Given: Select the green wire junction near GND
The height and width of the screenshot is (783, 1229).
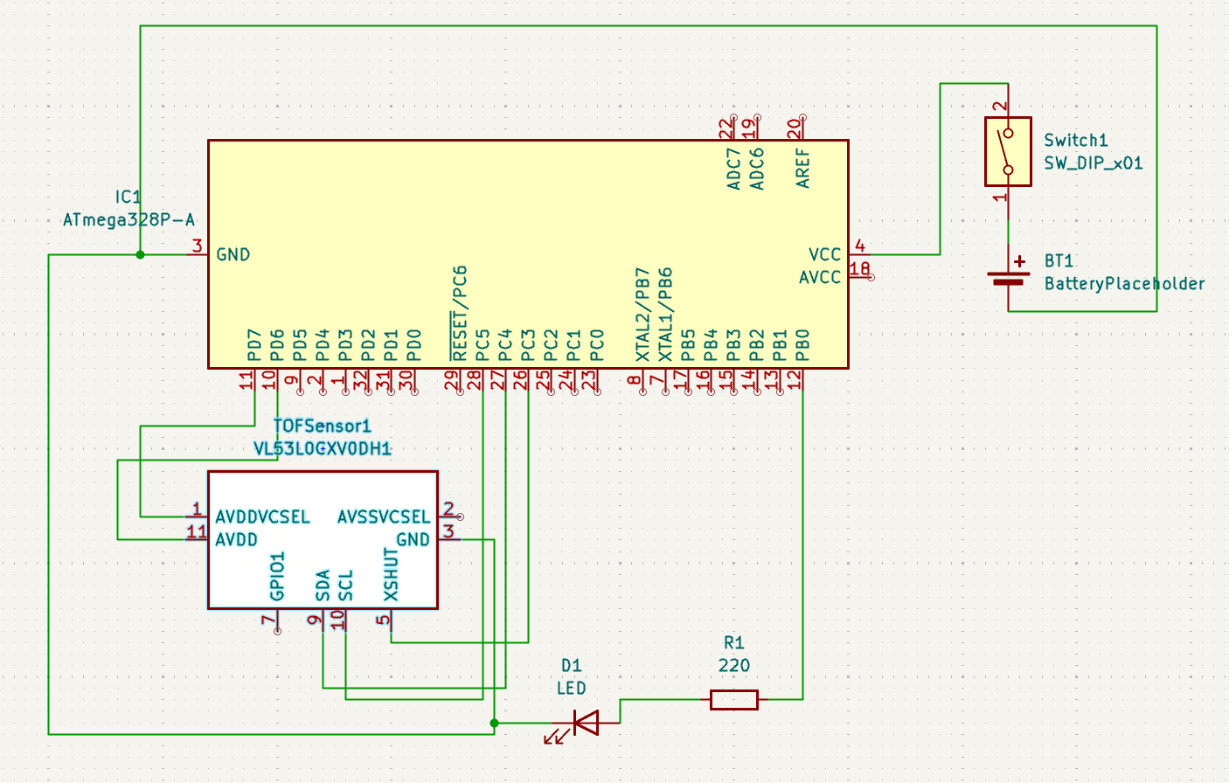Looking at the screenshot, I should point(139,254).
